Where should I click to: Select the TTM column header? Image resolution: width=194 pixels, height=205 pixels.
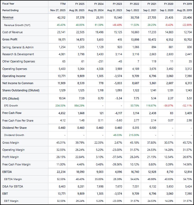click(x=63, y=4)
